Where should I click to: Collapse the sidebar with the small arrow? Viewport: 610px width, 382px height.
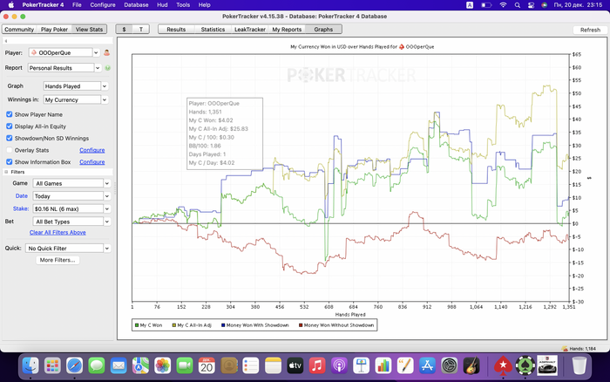[x=6, y=41]
